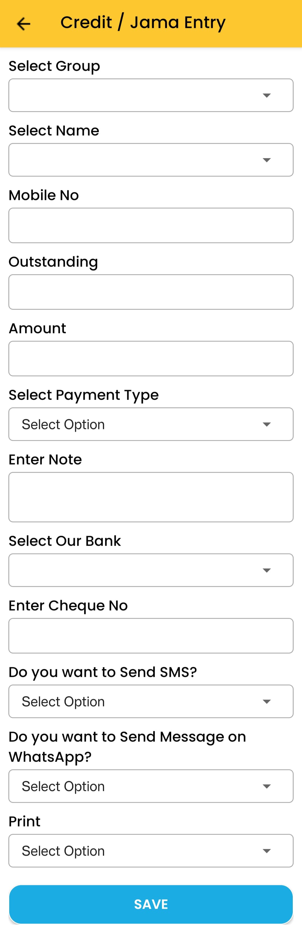Tap the Our Bank dropdown arrow
The height and width of the screenshot is (925, 302).
click(266, 571)
